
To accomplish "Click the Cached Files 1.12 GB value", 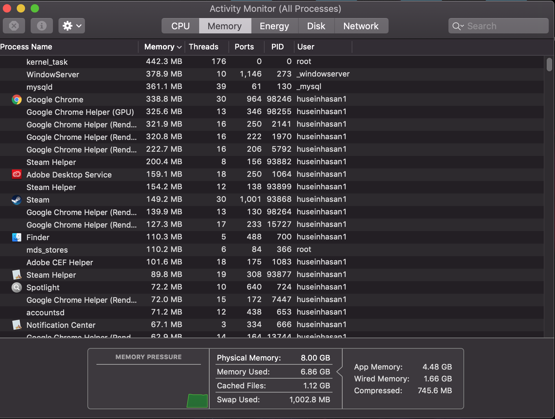I will (316, 386).
